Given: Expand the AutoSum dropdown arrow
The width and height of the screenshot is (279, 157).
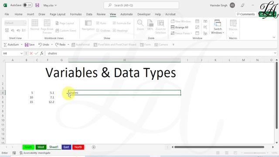Looking at the screenshot, I should (x=21, y=44).
